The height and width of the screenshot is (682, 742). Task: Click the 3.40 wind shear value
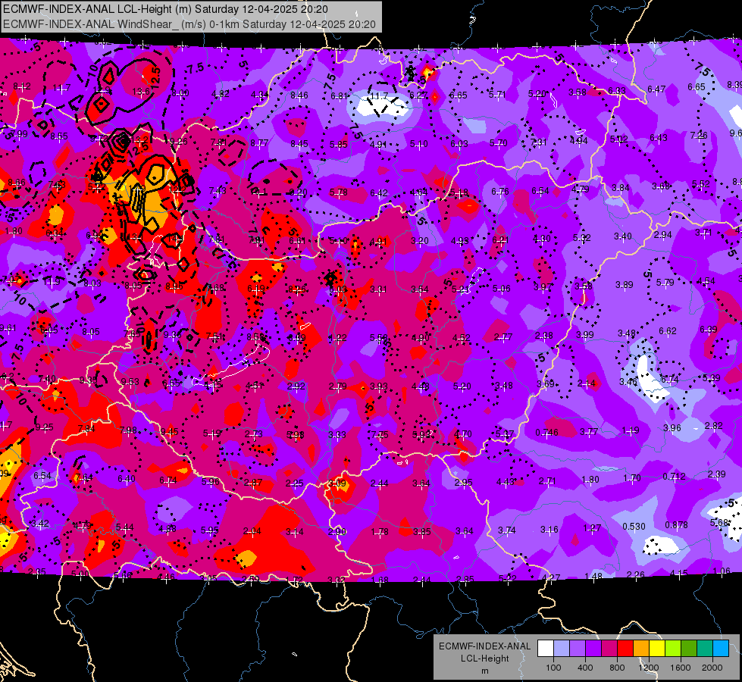(623, 236)
